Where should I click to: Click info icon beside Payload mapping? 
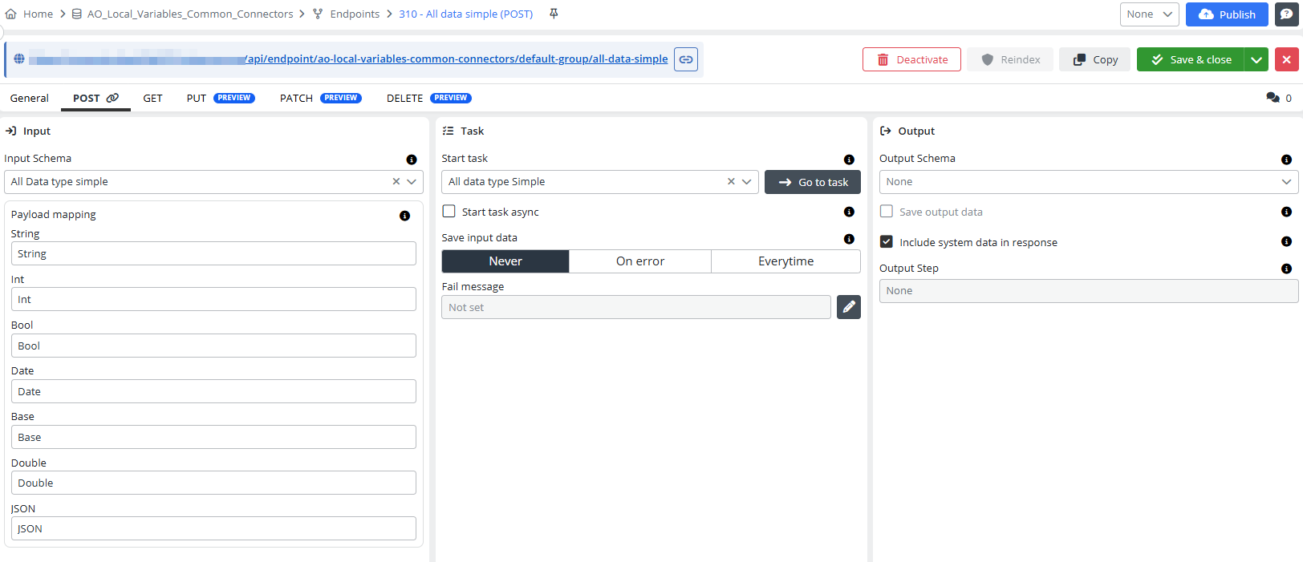404,216
